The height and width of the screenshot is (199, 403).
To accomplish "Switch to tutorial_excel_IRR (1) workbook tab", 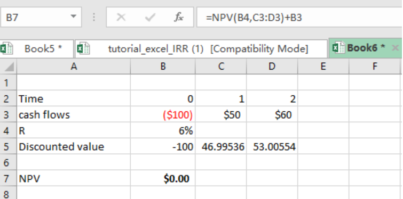I will [201, 48].
